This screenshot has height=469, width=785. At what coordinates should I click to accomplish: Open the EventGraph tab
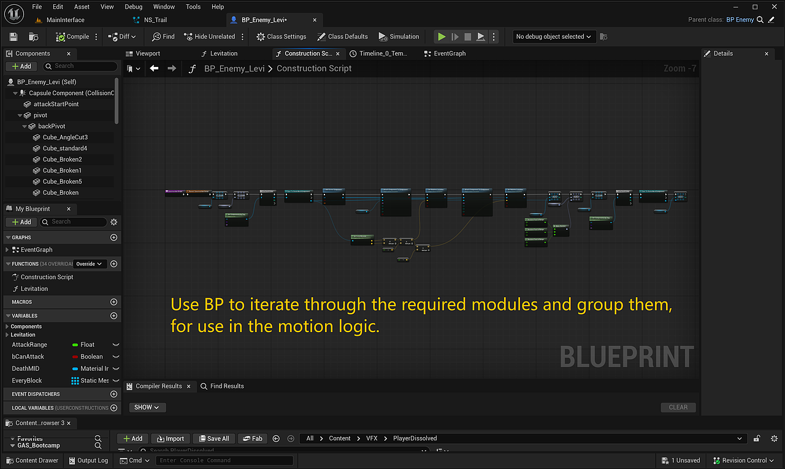[x=450, y=53]
